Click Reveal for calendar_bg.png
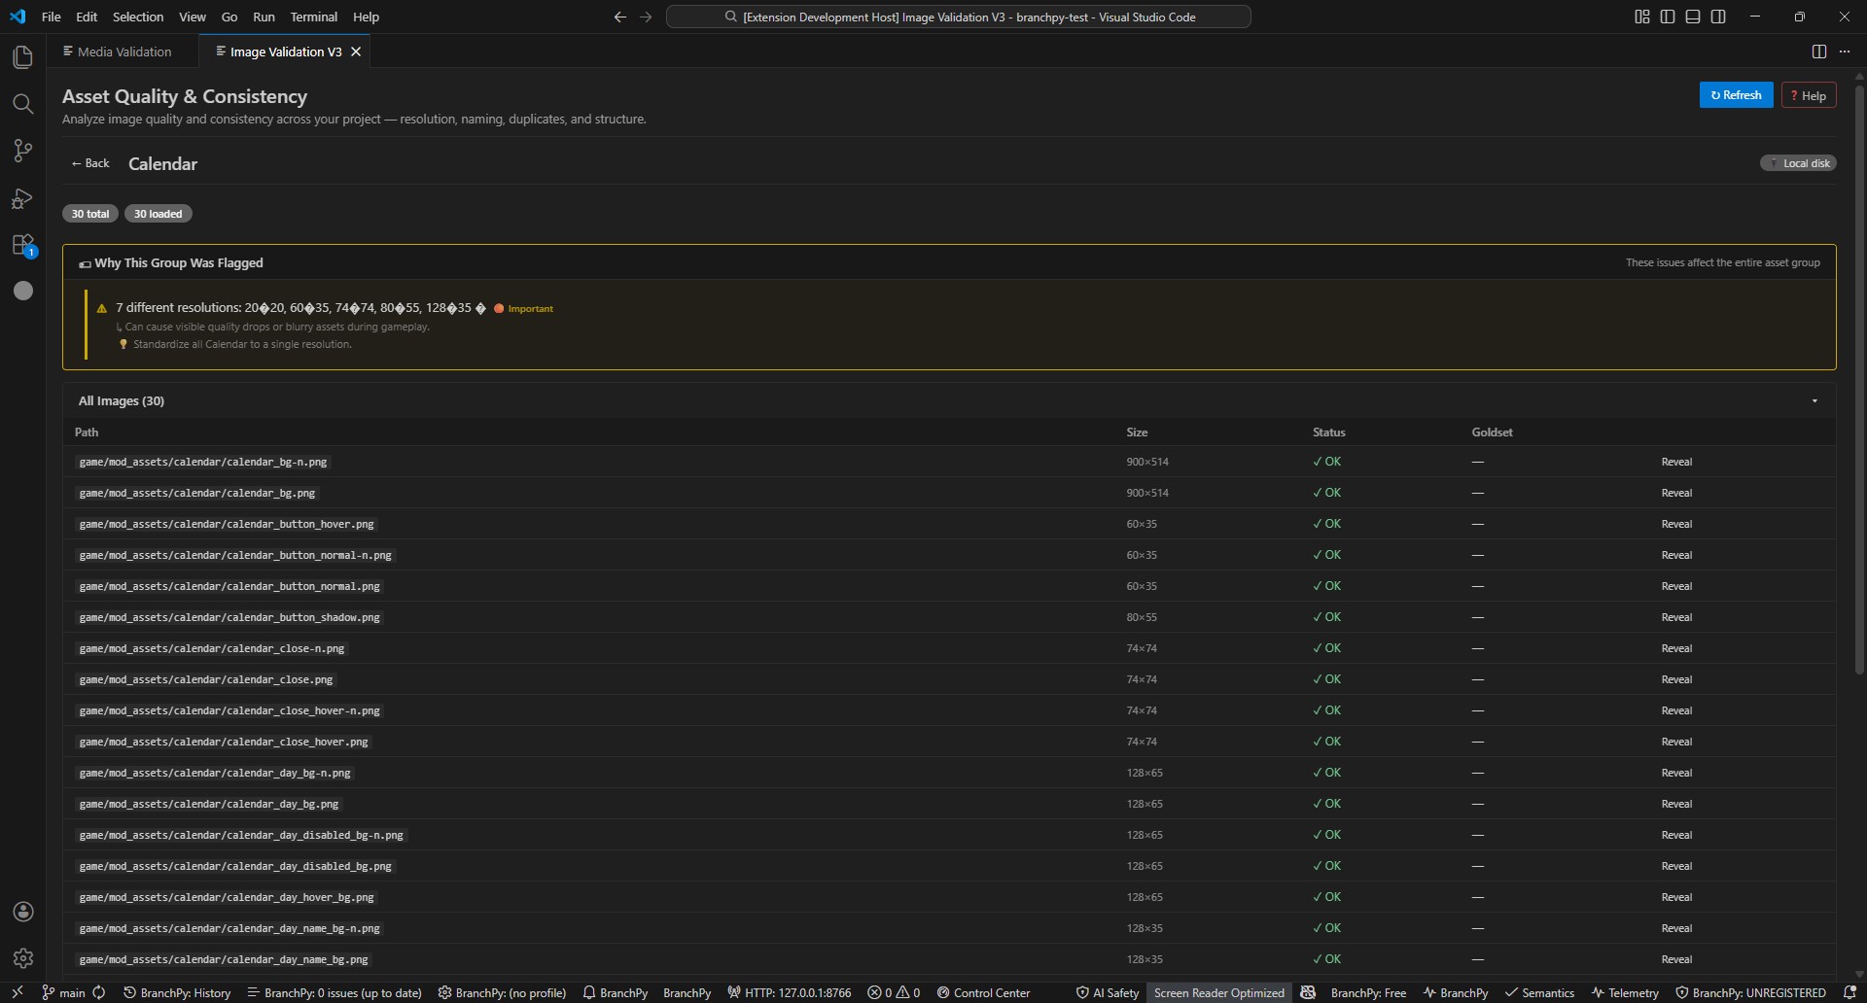The width and height of the screenshot is (1867, 1003). [x=1676, y=493]
